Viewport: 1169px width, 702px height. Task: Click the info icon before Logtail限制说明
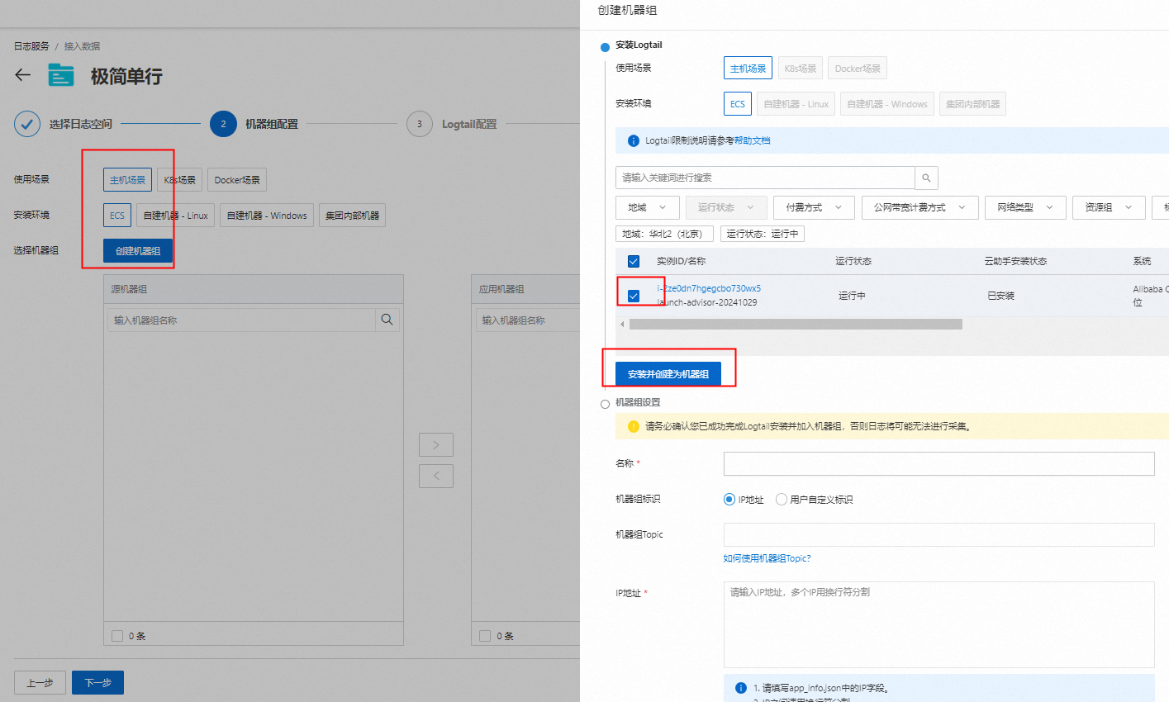634,140
